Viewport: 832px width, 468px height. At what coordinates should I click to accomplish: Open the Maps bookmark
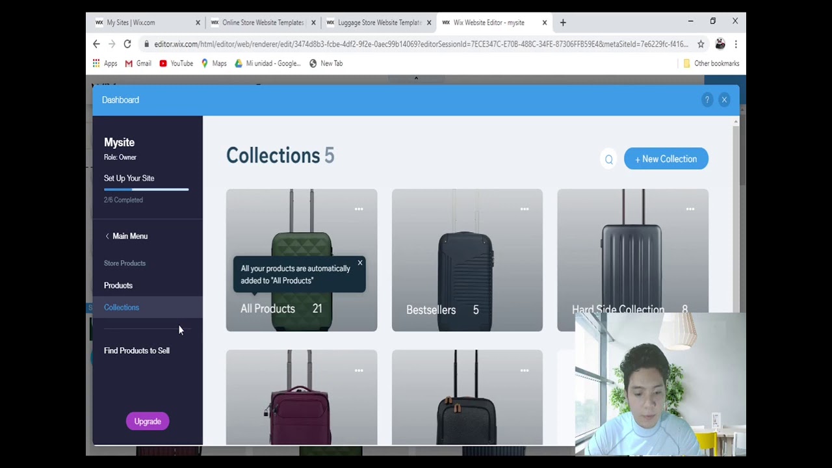pyautogui.click(x=214, y=63)
